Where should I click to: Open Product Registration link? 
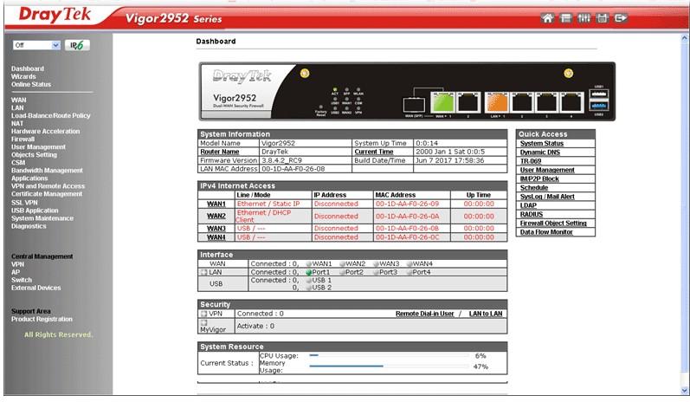pyautogui.click(x=42, y=319)
